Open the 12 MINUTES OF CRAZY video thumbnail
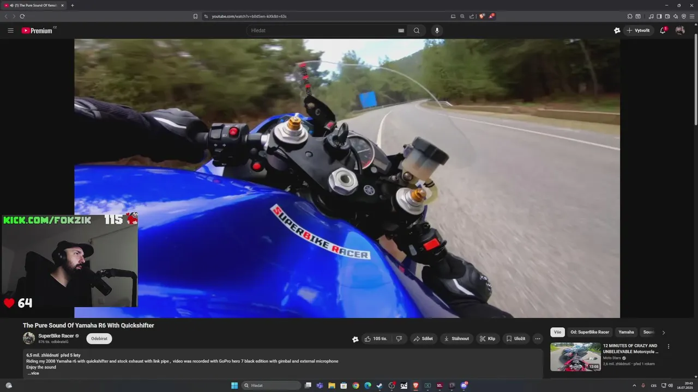 tap(575, 357)
